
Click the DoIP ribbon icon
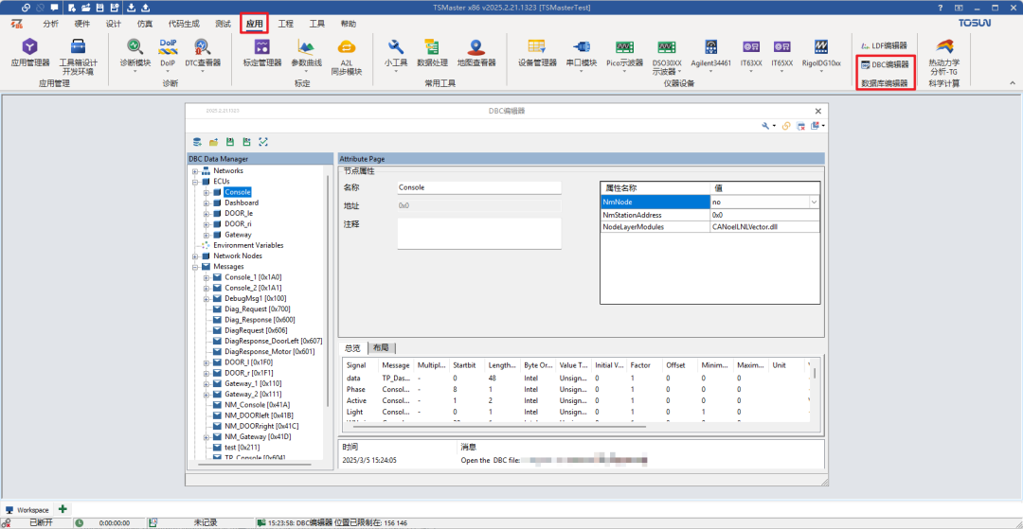(168, 52)
